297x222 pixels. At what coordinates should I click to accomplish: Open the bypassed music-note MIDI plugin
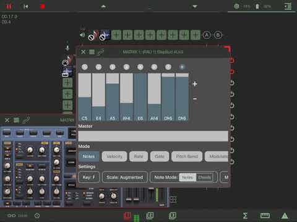tap(93, 35)
